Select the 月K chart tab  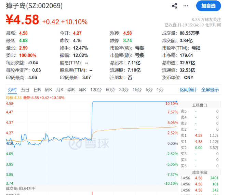tap(60, 90)
